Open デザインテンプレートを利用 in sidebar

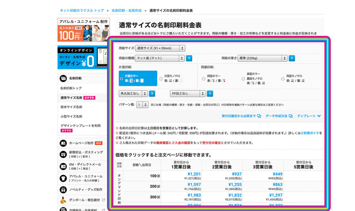tap(80, 125)
